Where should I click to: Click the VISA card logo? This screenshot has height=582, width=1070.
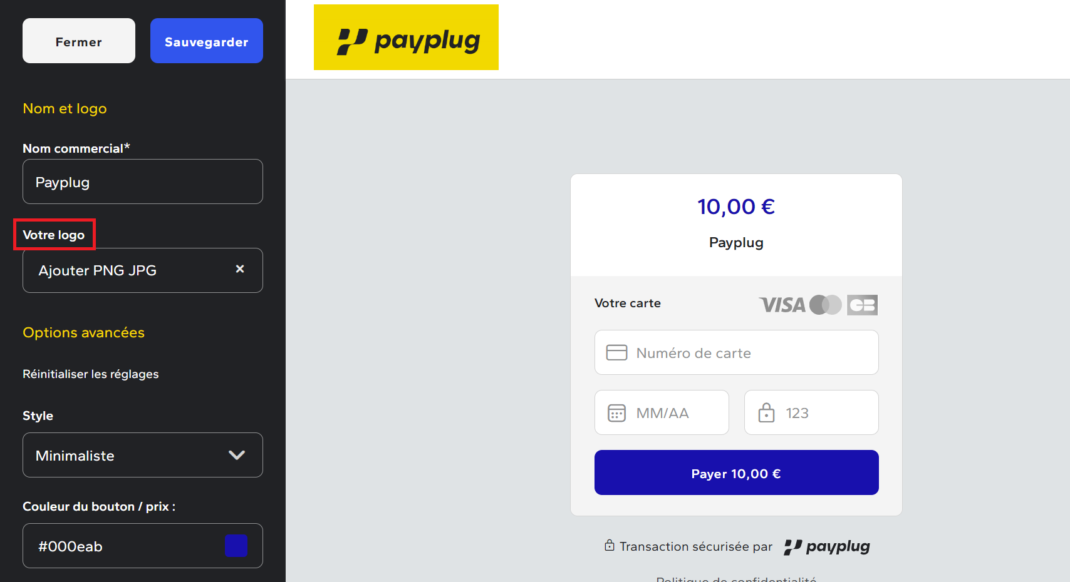[x=782, y=305]
